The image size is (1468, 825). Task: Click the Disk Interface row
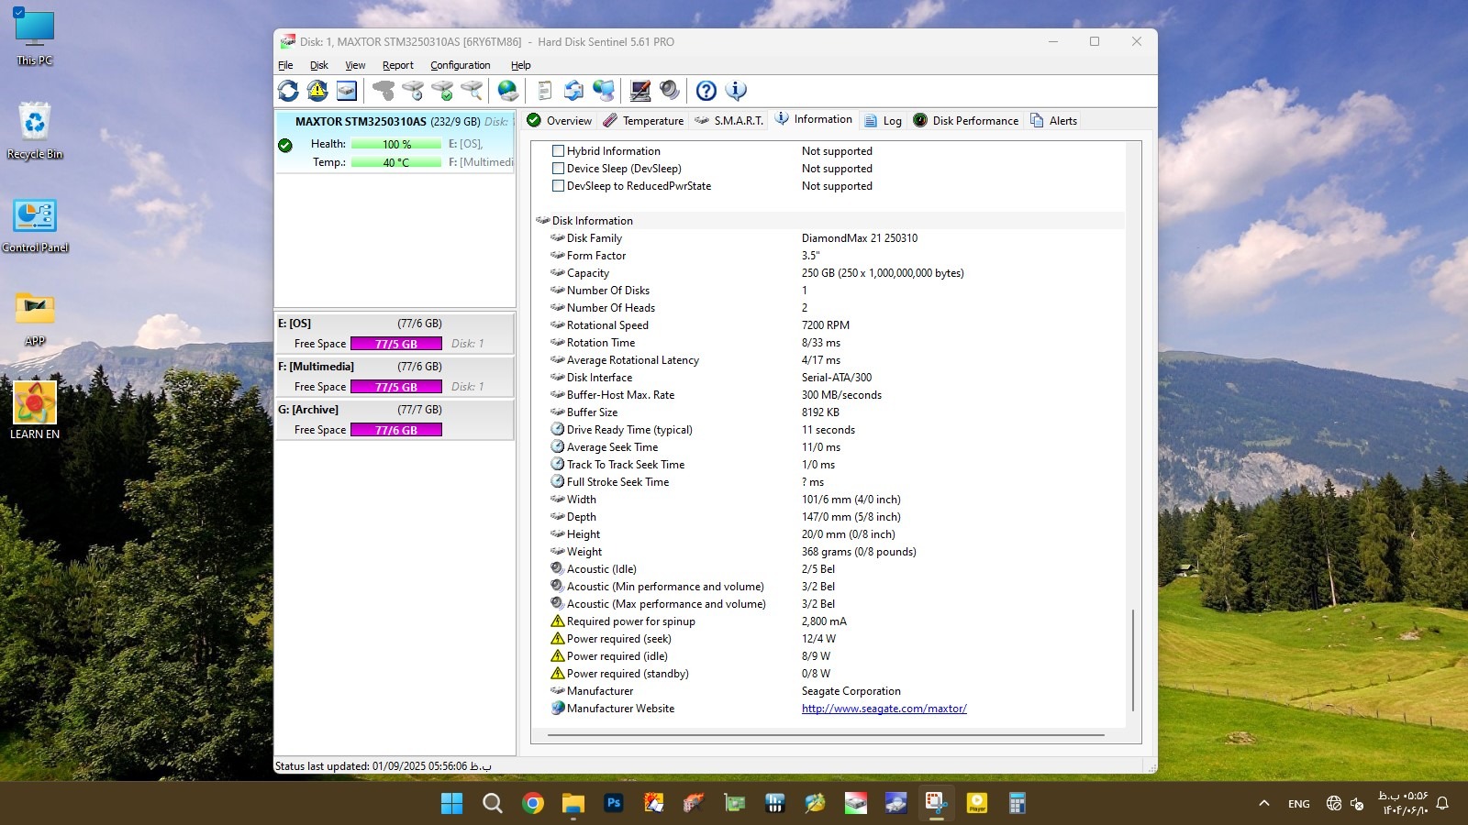829,377
